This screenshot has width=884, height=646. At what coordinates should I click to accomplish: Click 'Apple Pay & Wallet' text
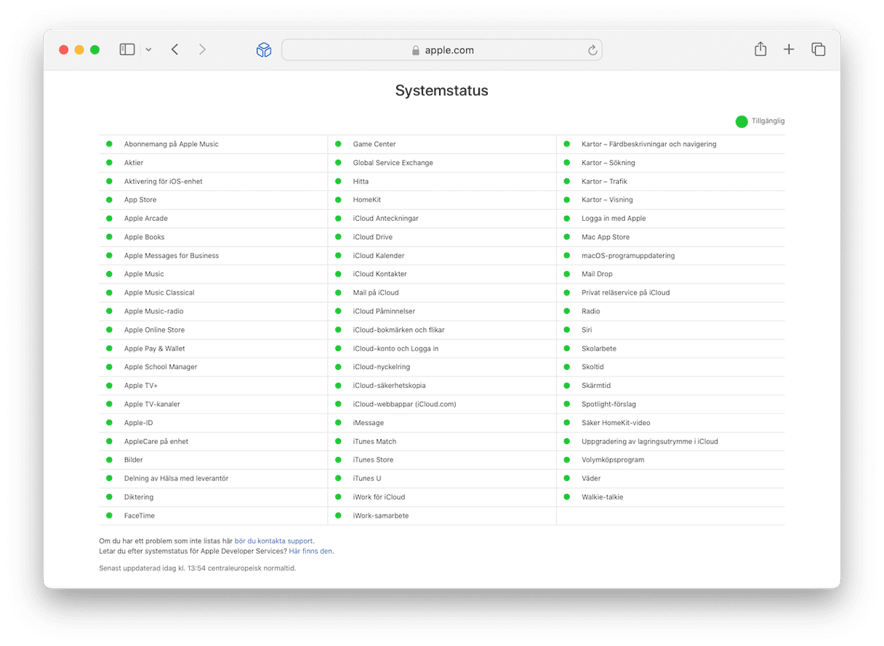155,348
